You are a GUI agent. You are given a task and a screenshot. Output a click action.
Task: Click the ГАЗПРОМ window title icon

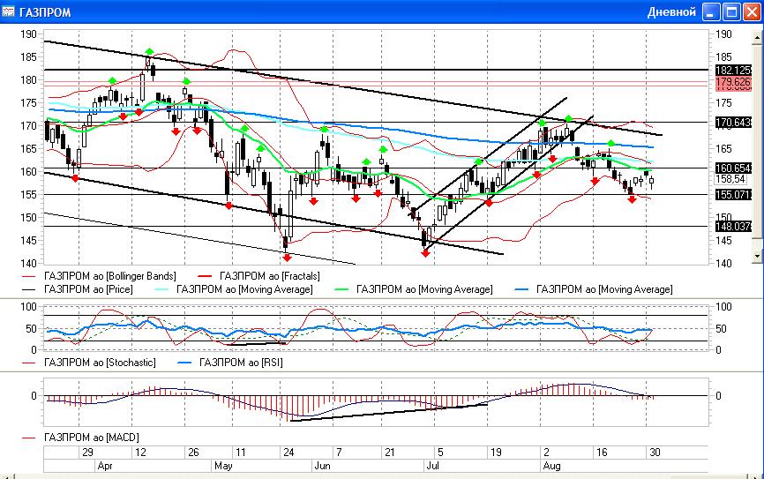click(8, 11)
